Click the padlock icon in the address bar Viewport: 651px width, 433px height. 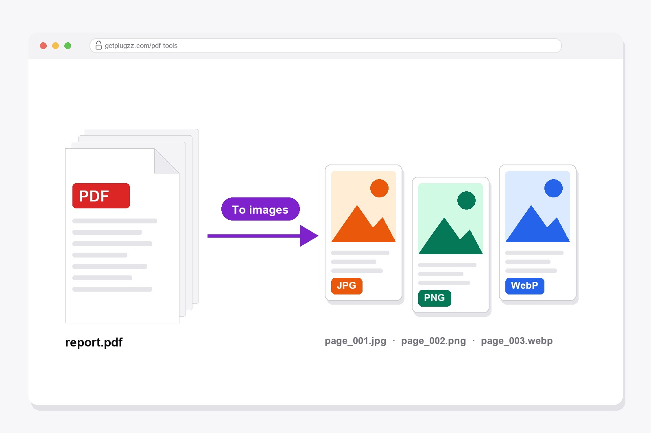(x=98, y=45)
